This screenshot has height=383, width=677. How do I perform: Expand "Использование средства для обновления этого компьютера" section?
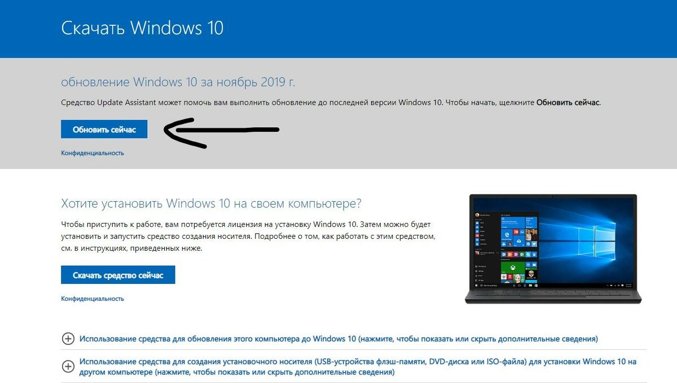[x=339, y=339]
